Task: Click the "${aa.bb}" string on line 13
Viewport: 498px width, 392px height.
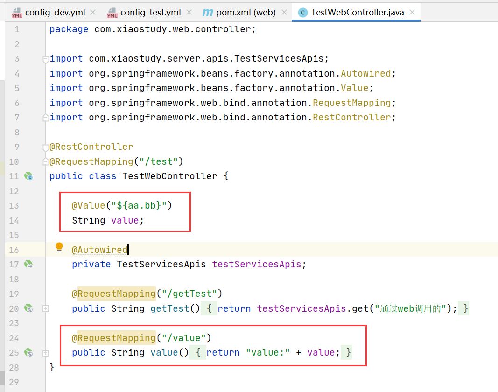Action: [139, 205]
